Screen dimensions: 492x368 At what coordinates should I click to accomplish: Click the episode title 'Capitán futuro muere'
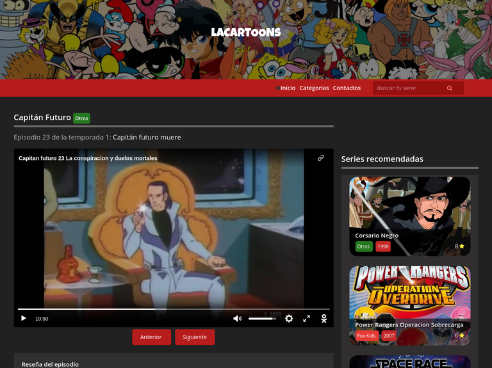147,138
